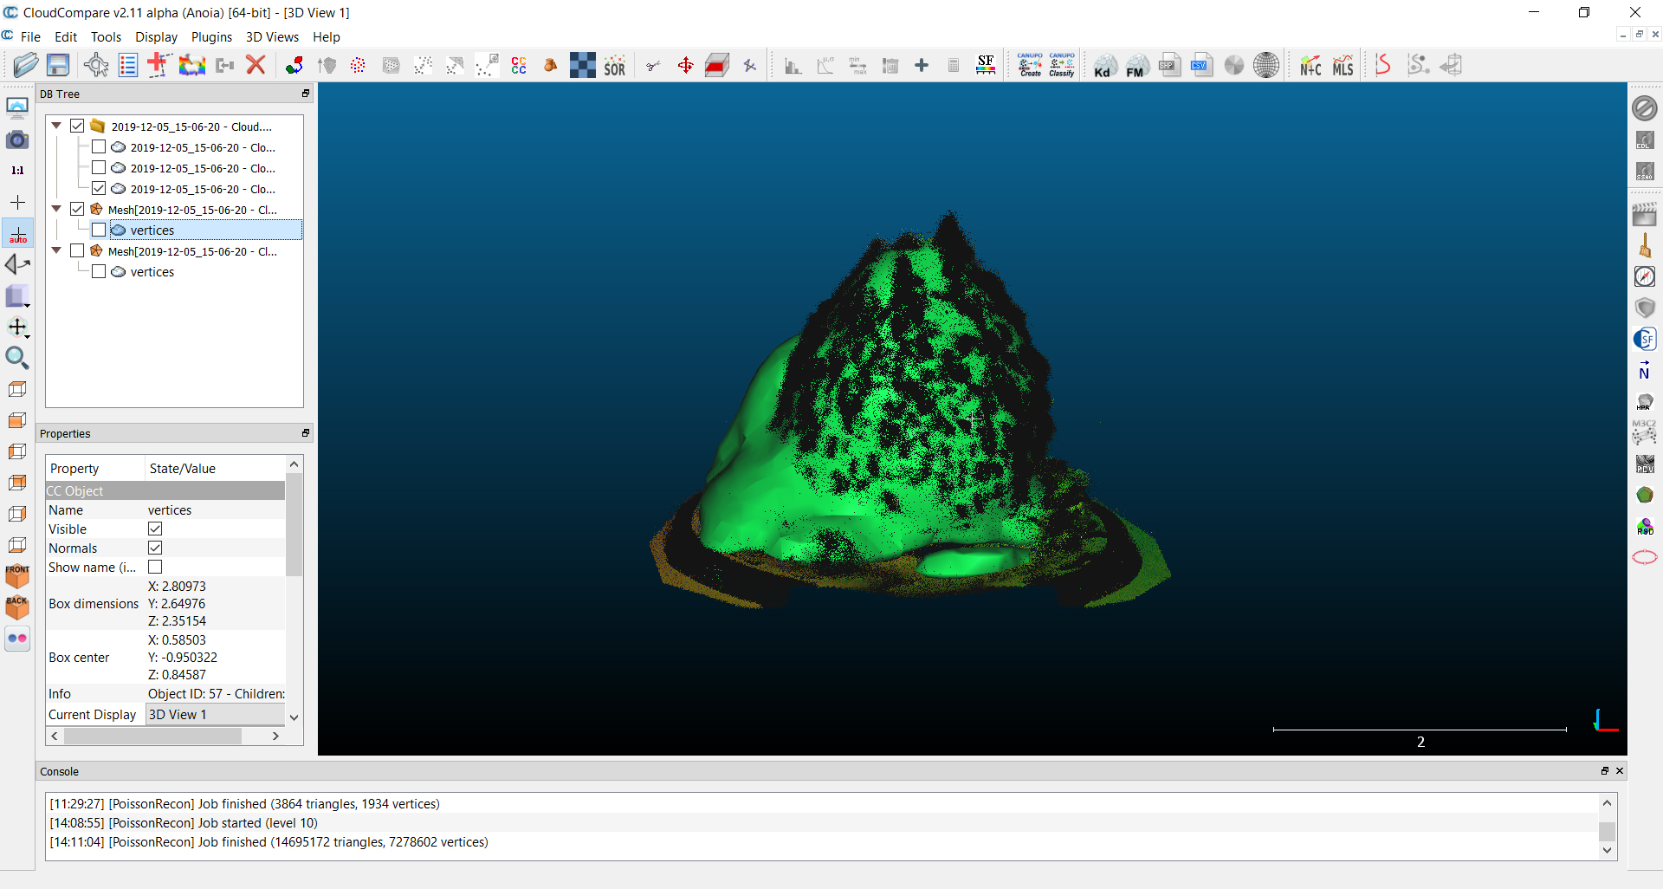
Task: Click the red X delete icon
Action: pyautogui.click(x=256, y=65)
